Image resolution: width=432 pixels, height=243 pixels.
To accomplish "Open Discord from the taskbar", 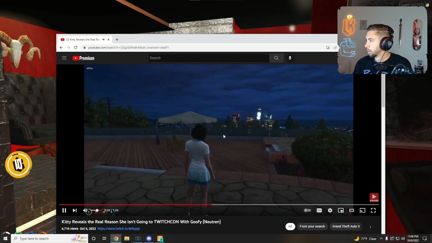I will tap(149, 239).
